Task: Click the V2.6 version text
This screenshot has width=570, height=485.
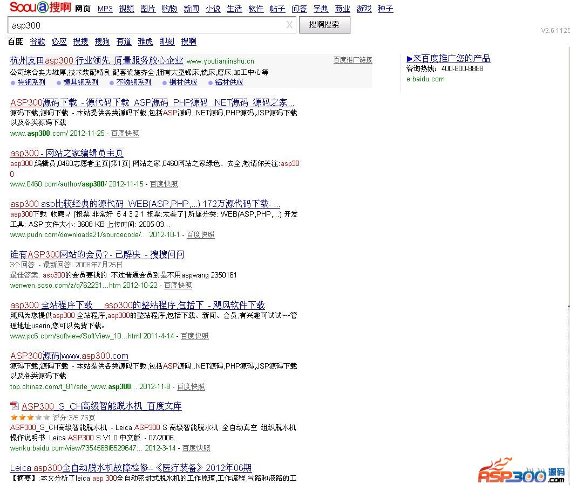Action: [x=555, y=31]
